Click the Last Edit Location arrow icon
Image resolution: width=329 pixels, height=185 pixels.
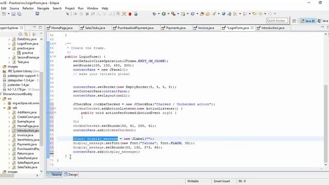[x=254, y=14]
